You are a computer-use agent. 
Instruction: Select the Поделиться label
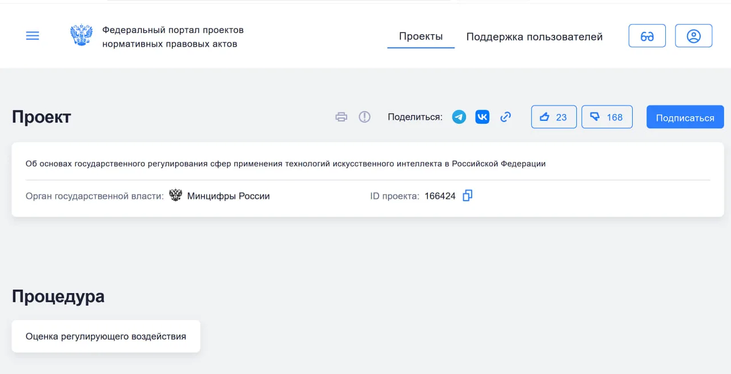(415, 117)
